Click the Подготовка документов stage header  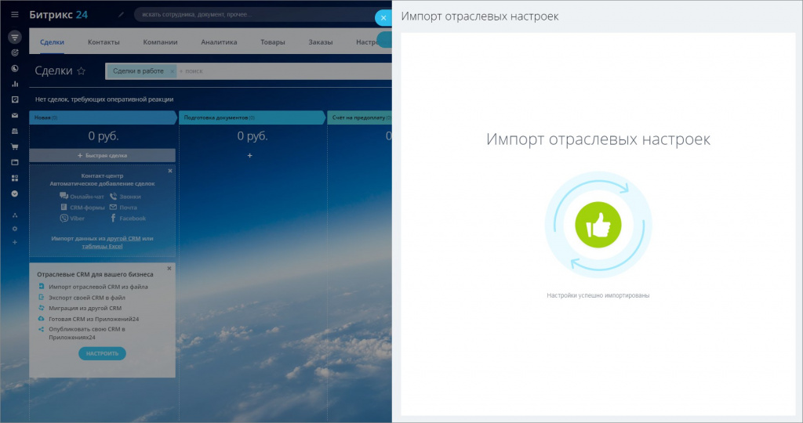pyautogui.click(x=252, y=117)
